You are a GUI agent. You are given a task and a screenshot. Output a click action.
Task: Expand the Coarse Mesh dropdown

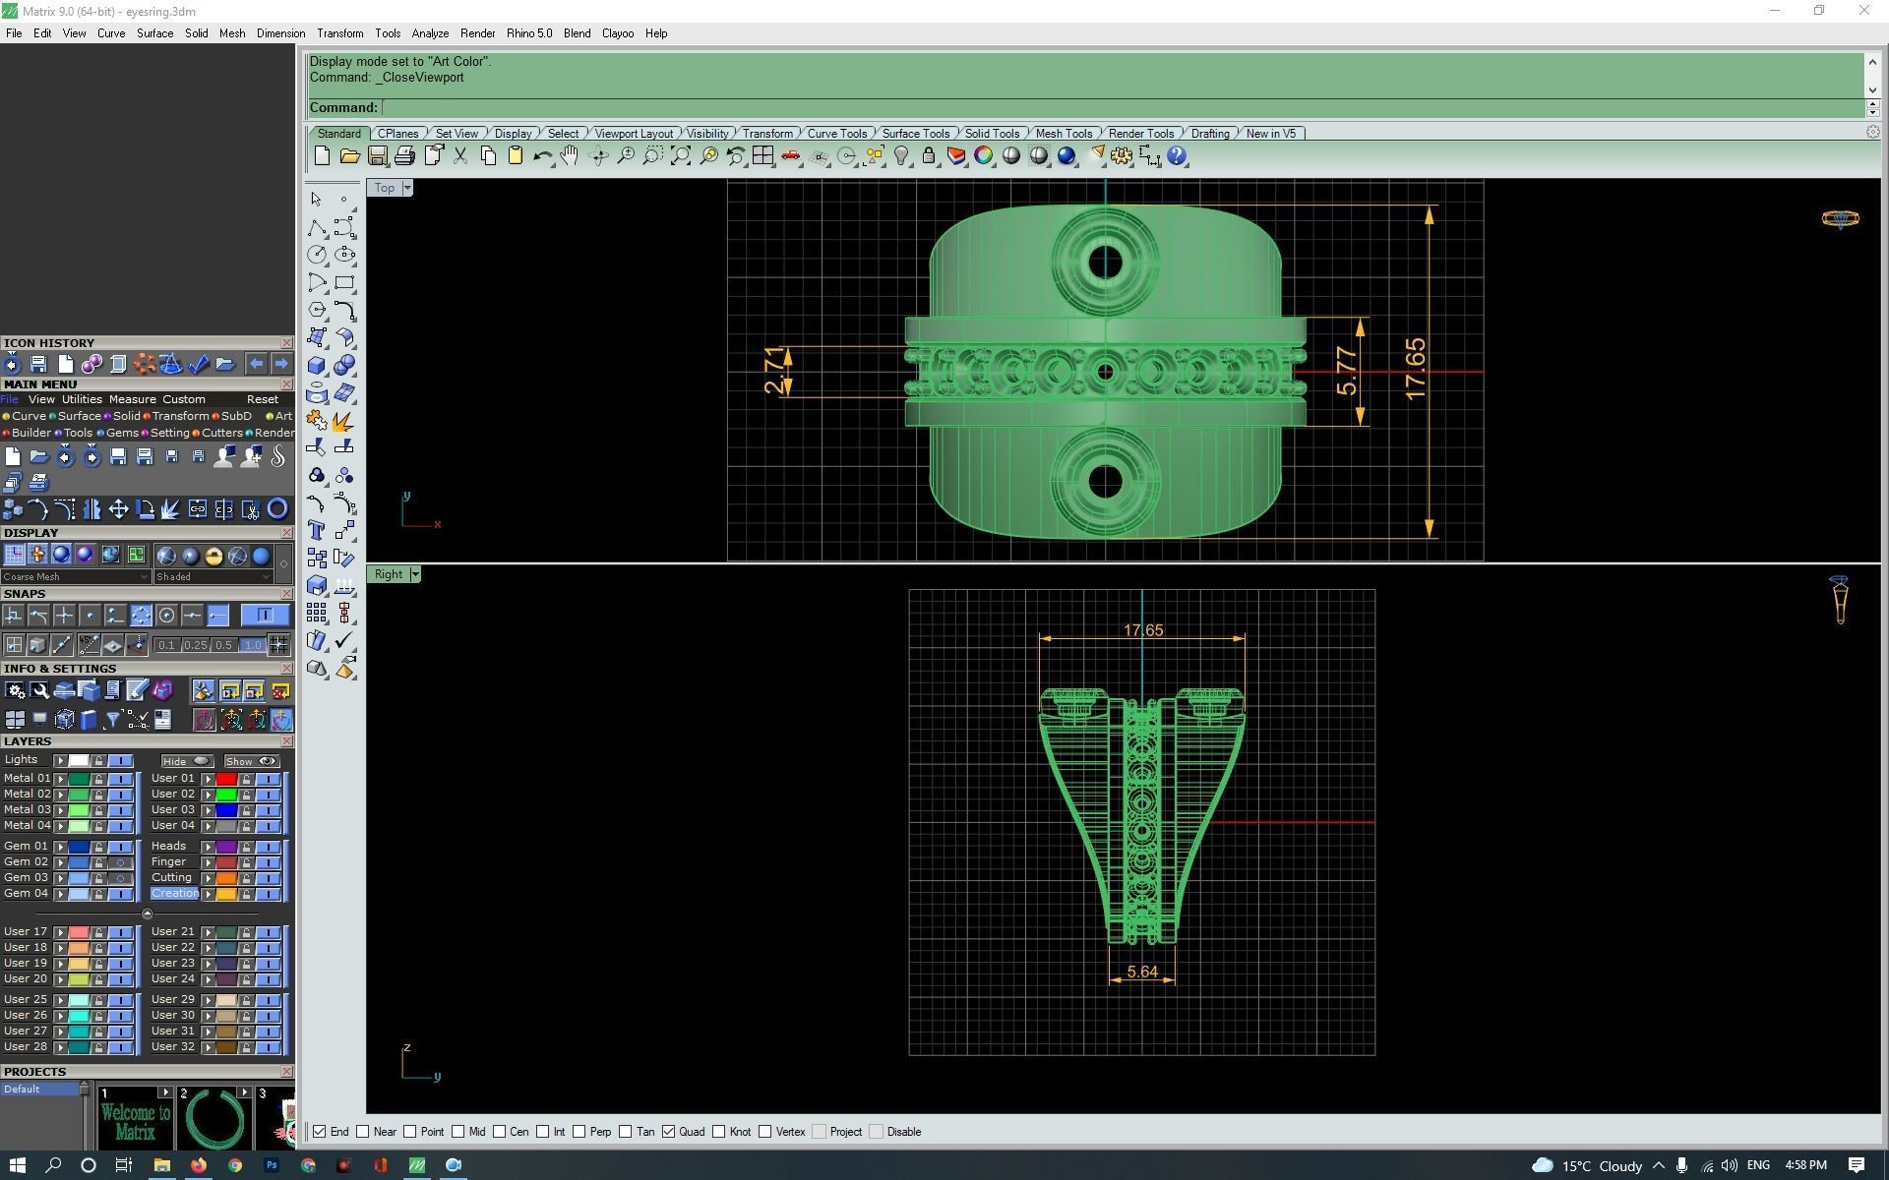(144, 577)
